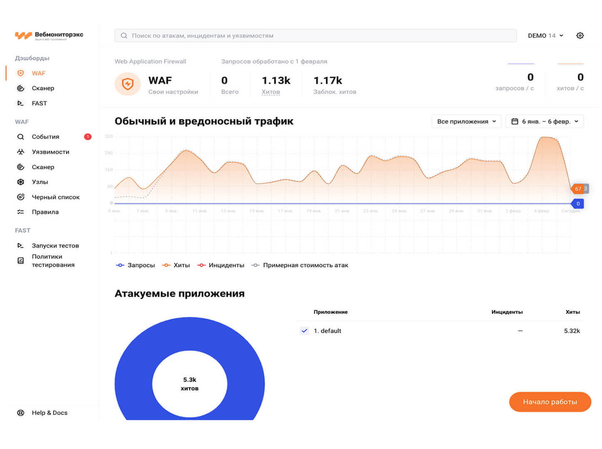This screenshot has width=602, height=449.
Task: Click the Узлы nodes icon
Action: pos(20,182)
